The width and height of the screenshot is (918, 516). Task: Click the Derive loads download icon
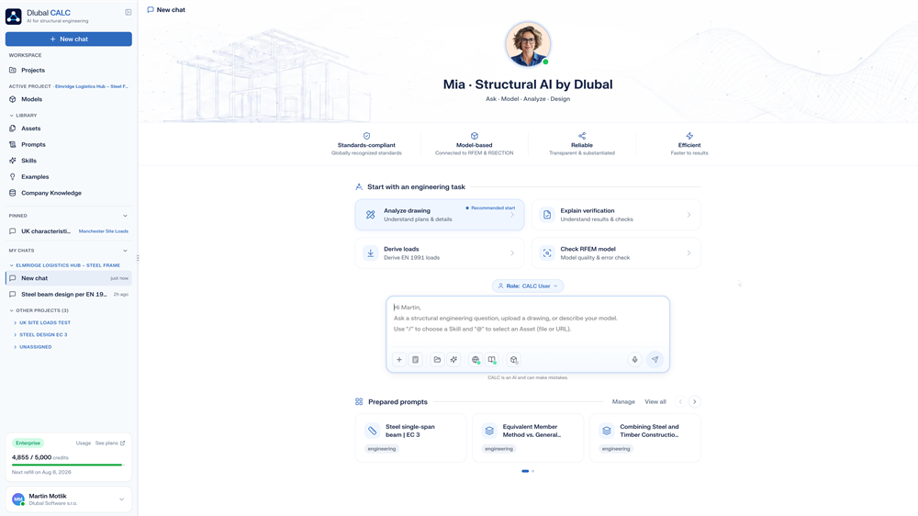371,253
